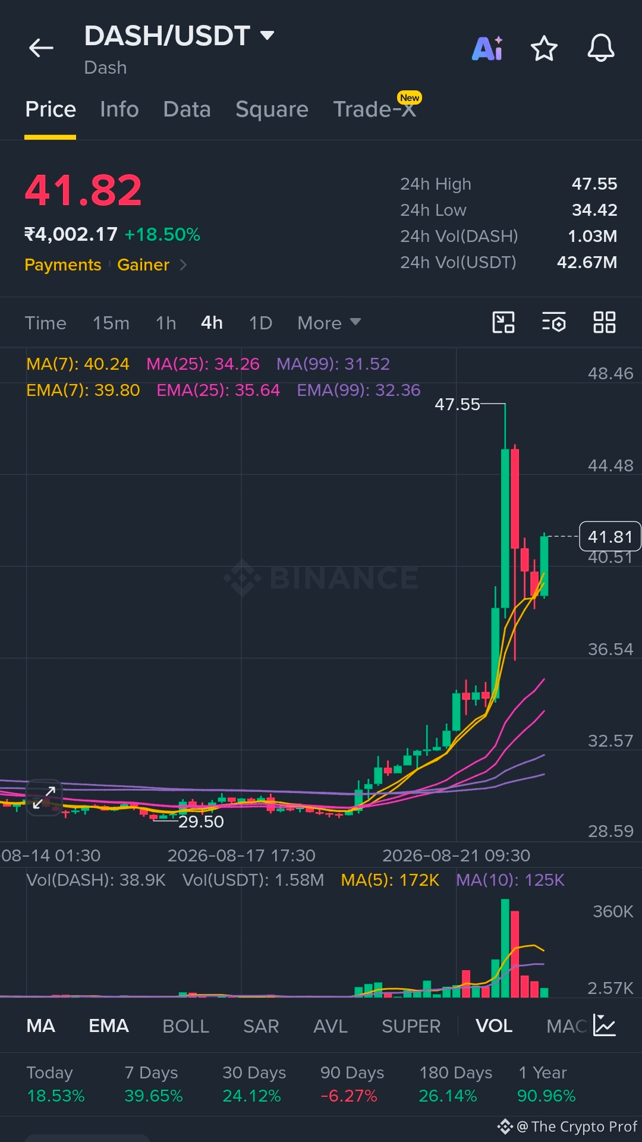This screenshot has width=642, height=1142.
Task: Open the Gainer tag link
Action: [x=143, y=265]
